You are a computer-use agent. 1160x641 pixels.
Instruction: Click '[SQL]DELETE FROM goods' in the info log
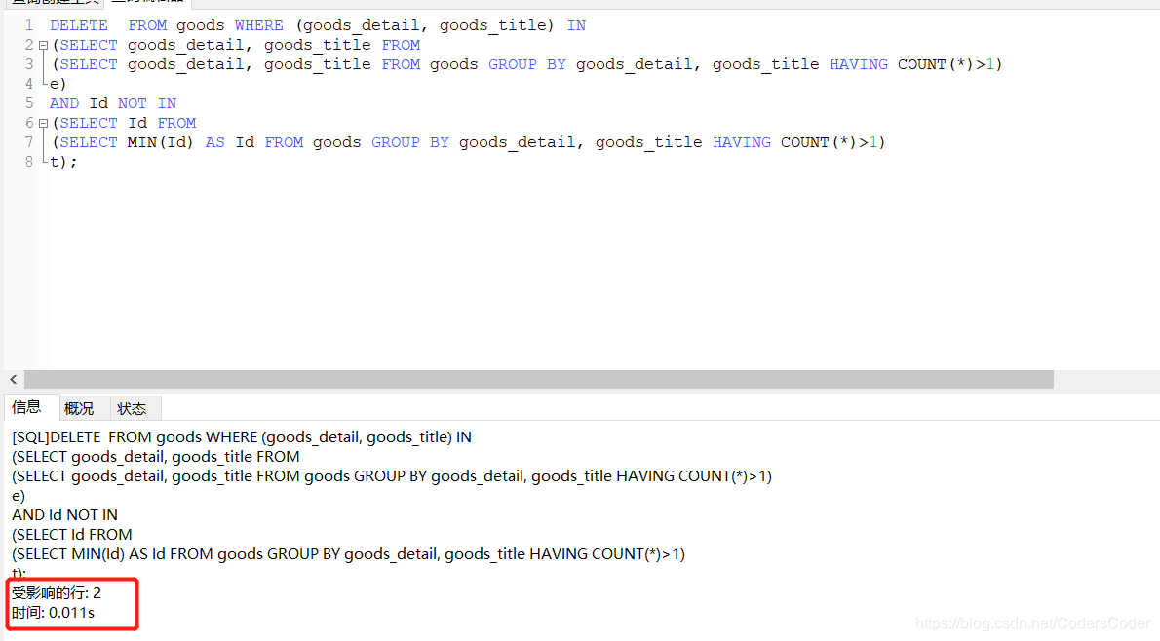(106, 437)
